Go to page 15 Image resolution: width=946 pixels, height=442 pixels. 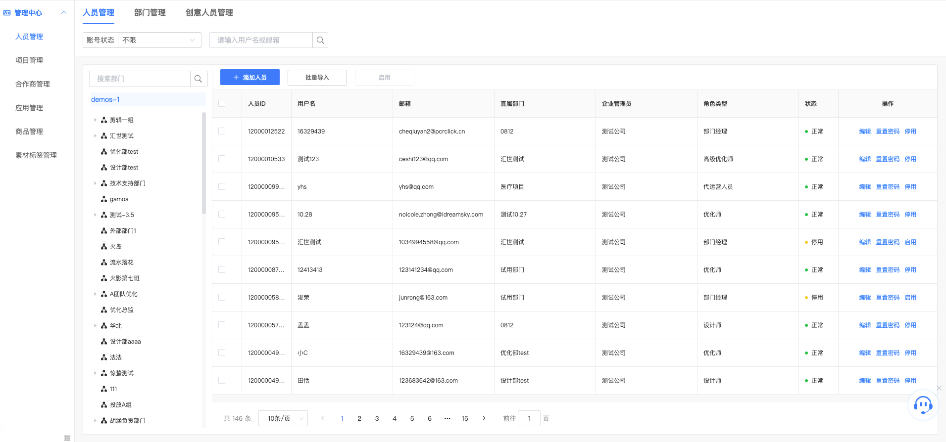[x=465, y=418]
